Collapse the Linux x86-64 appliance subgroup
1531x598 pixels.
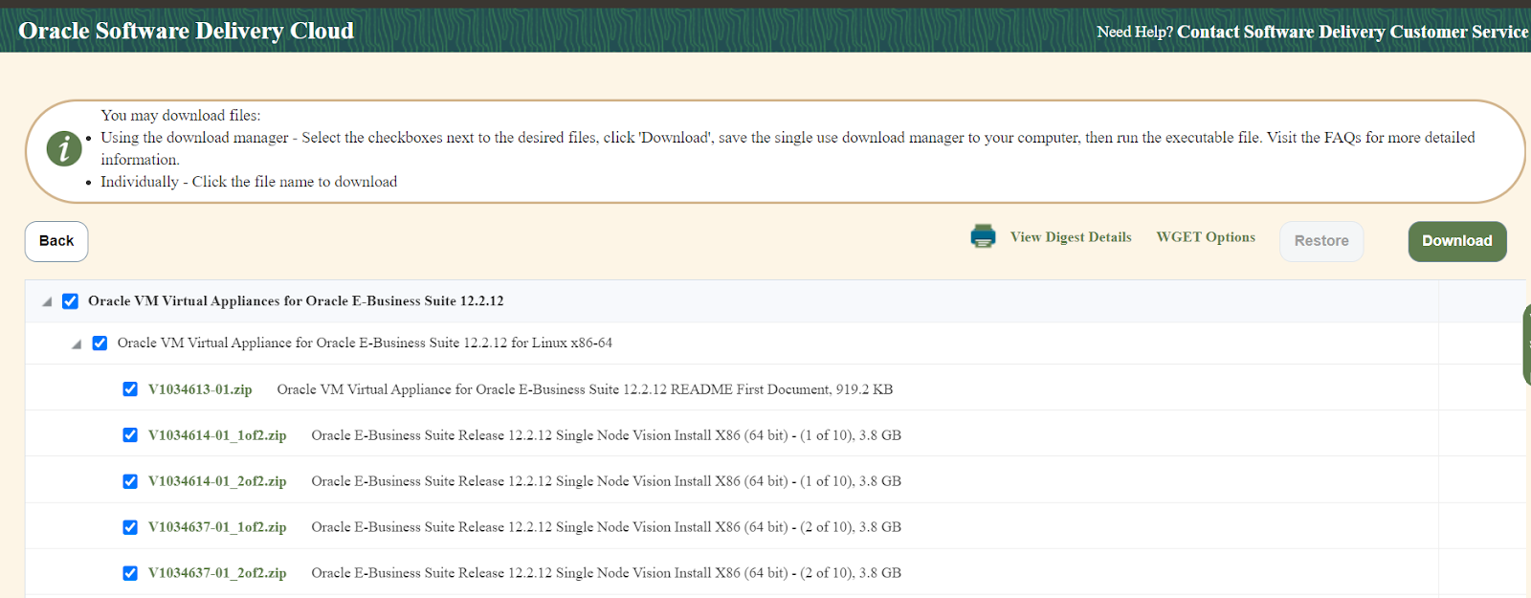click(x=77, y=344)
